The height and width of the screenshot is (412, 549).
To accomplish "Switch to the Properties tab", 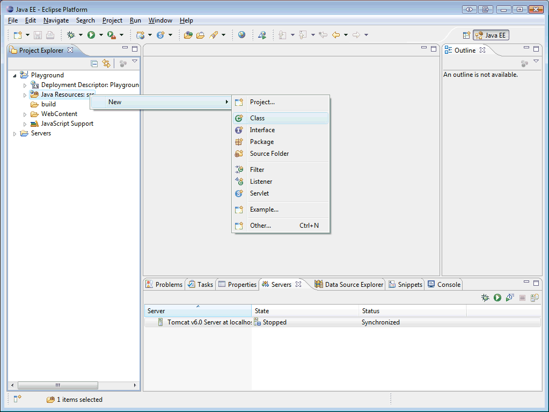I will point(237,285).
